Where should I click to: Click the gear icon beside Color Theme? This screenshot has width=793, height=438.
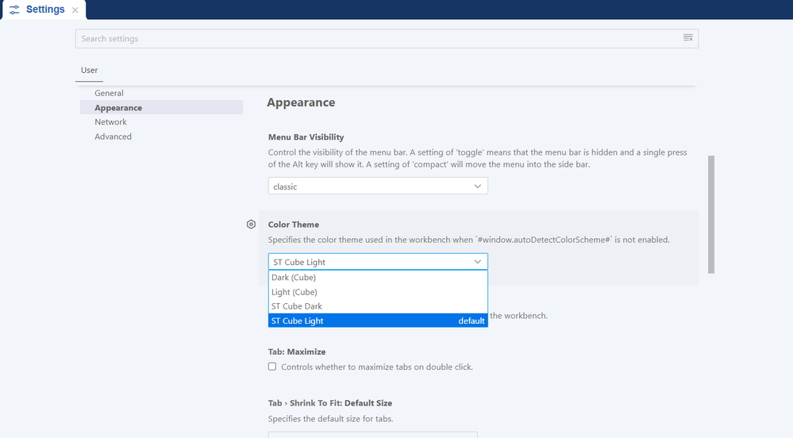click(x=251, y=225)
